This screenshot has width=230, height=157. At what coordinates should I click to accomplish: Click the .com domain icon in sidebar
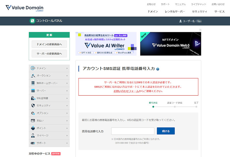[x=33, y=68]
